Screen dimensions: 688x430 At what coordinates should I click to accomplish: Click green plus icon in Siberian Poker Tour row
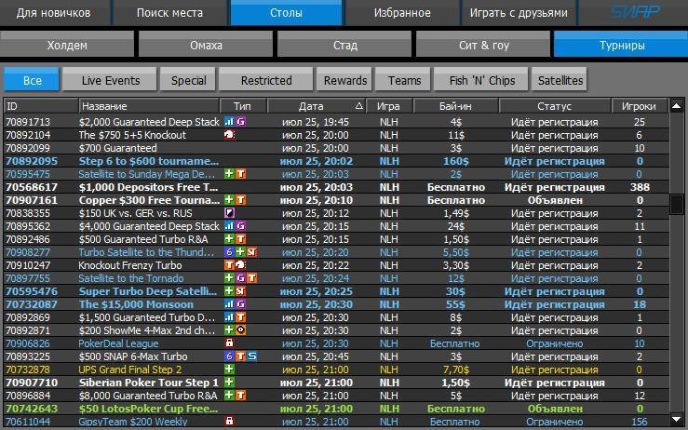tap(229, 382)
